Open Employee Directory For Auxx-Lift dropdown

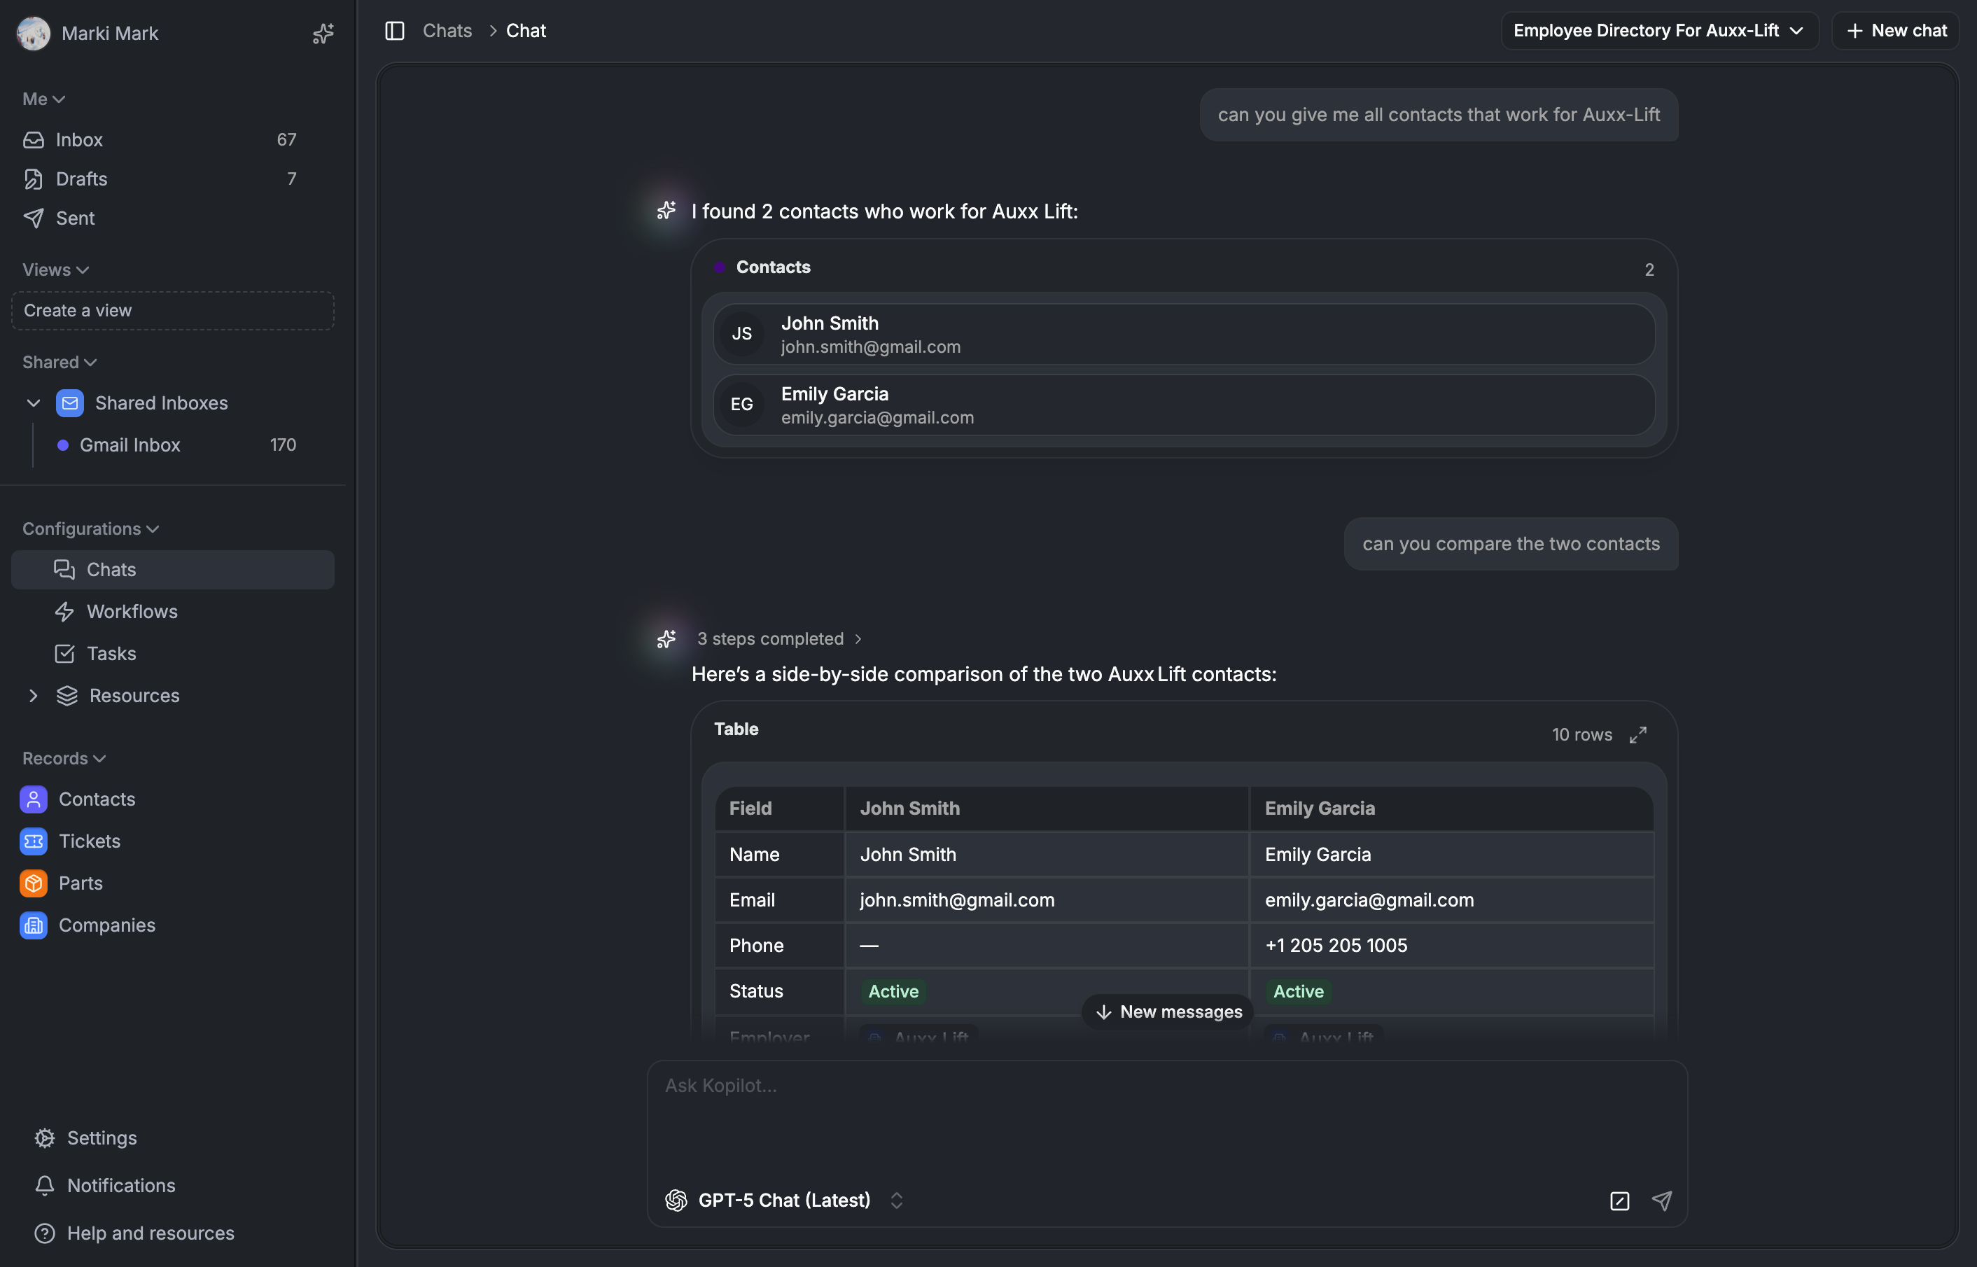coord(1658,31)
